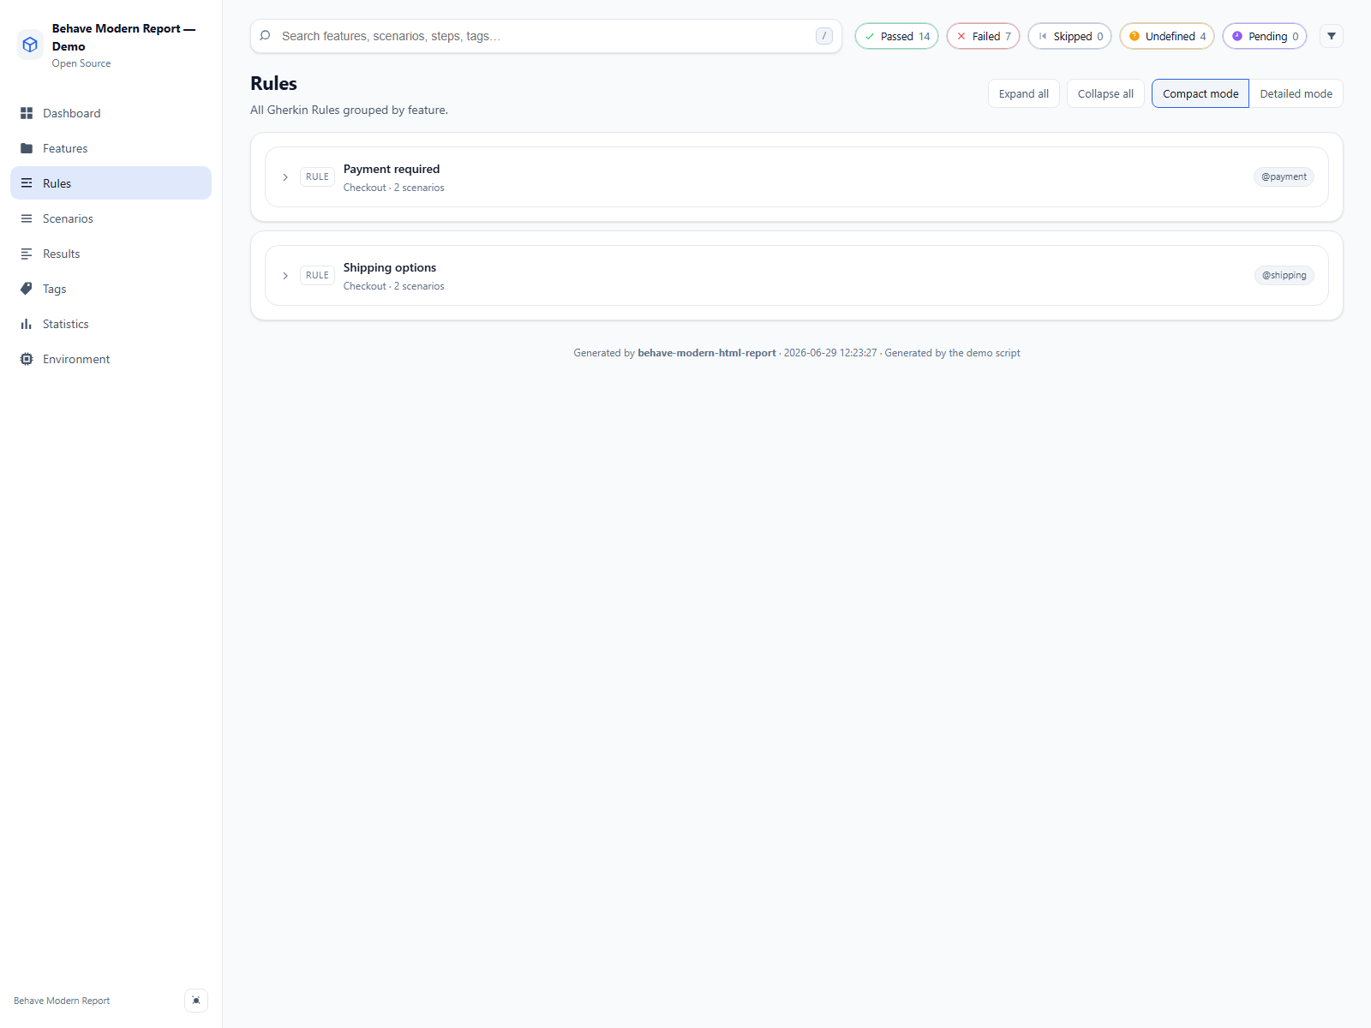Open the Scenarios page
The width and height of the screenshot is (1371, 1028).
click(x=111, y=218)
